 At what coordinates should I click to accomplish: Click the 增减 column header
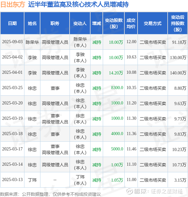click(97, 23)
